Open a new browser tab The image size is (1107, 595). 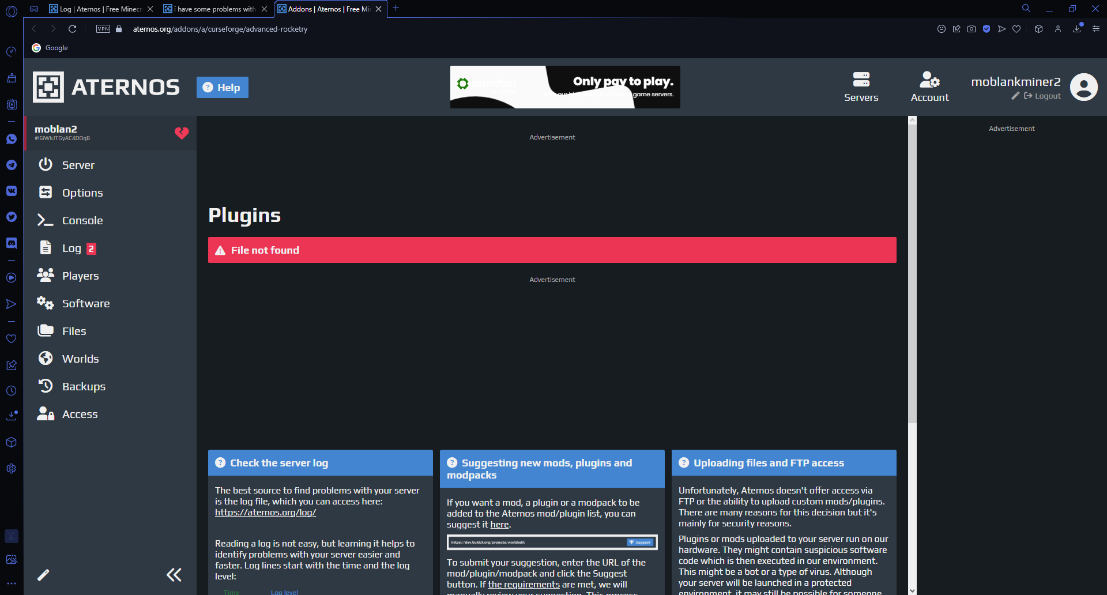[x=396, y=8]
